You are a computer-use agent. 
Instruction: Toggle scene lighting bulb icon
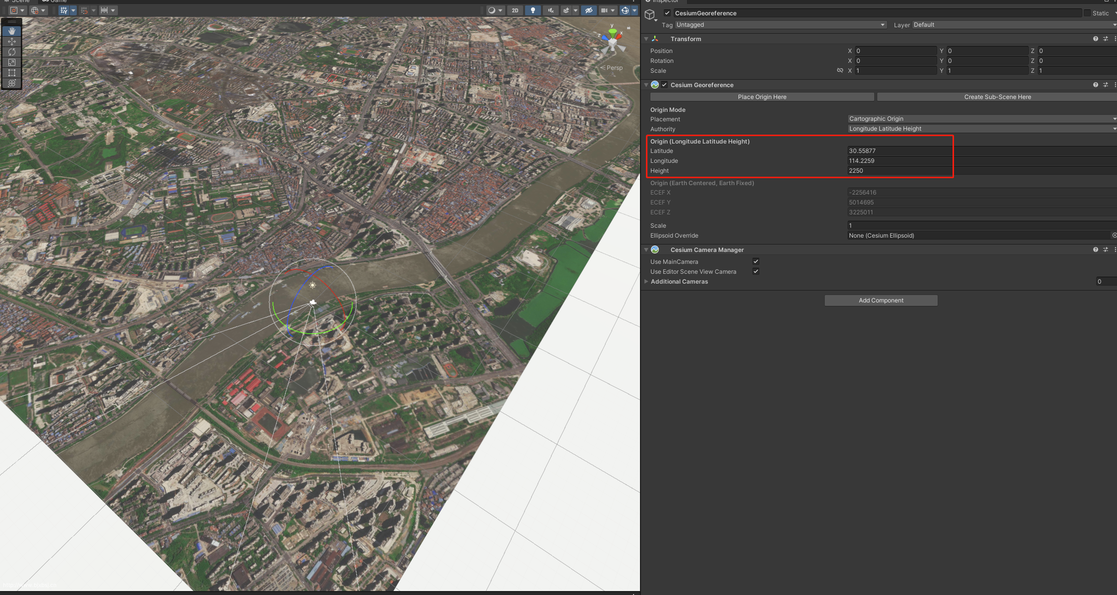pyautogui.click(x=533, y=10)
